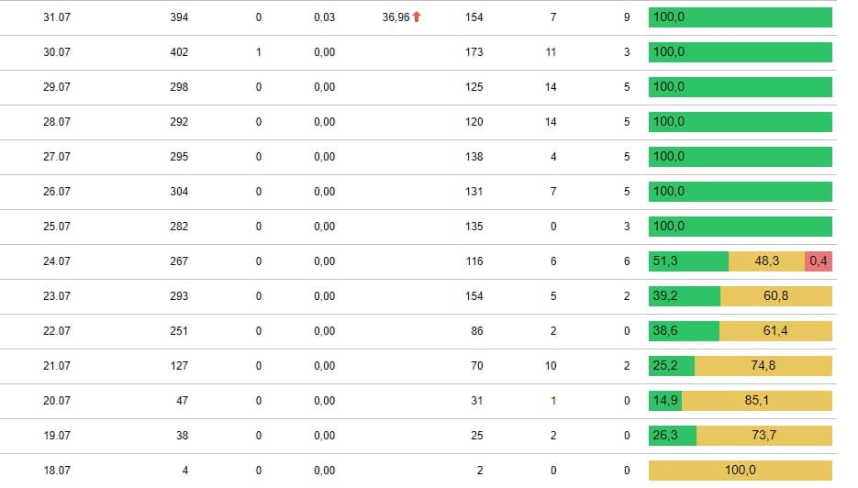Viewport: 858px width, 488px height.
Task: Click the 36,96 value in row 31.07
Action: [396, 17]
